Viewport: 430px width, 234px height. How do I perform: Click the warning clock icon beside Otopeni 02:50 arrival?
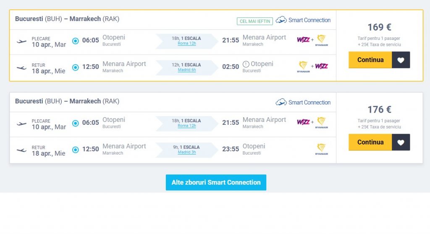246,64
